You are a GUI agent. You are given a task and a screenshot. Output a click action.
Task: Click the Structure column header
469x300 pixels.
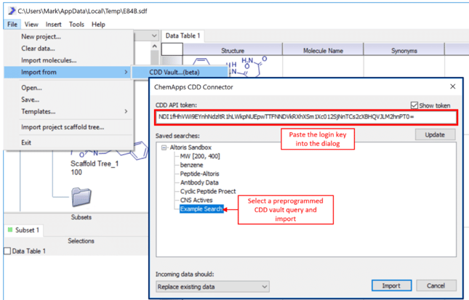[233, 51]
